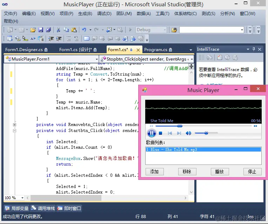
Task: Click the Save All icon
Action: (x=48, y=30)
